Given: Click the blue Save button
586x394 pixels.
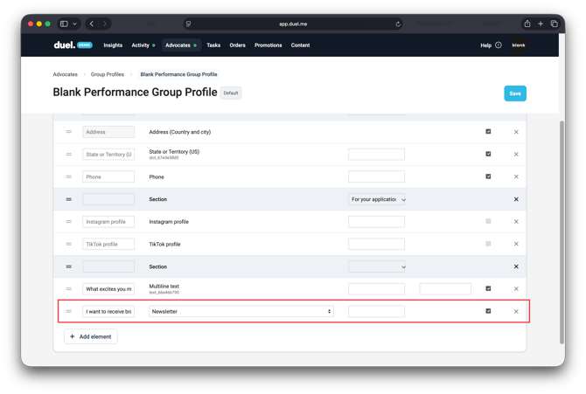Looking at the screenshot, I should pyautogui.click(x=514, y=93).
